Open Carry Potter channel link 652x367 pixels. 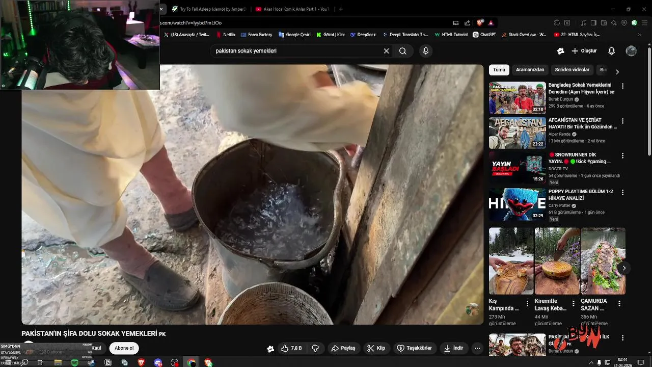pos(559,205)
